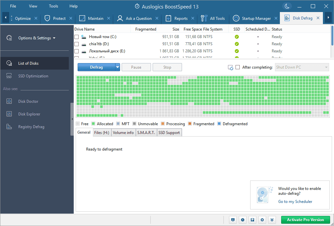Close the Optimize tab
The image size is (334, 226).
[36, 18]
